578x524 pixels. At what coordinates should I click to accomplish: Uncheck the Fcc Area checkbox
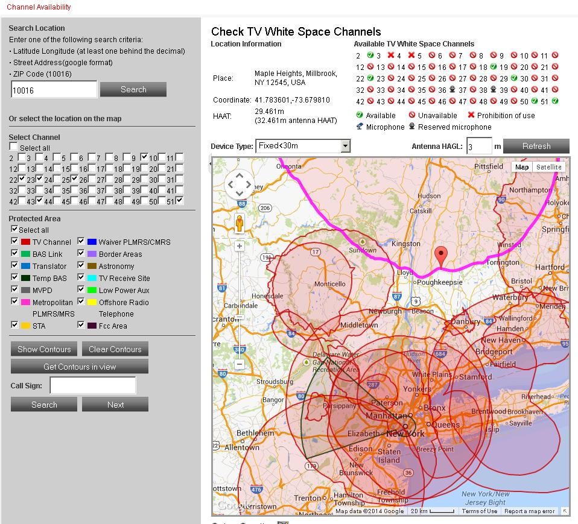[x=81, y=324]
